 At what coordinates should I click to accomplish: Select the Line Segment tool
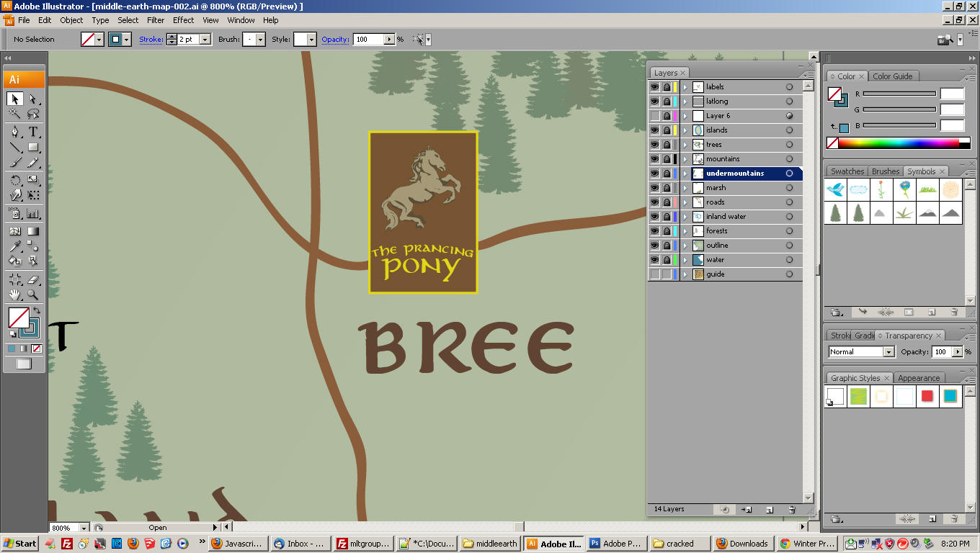point(15,148)
